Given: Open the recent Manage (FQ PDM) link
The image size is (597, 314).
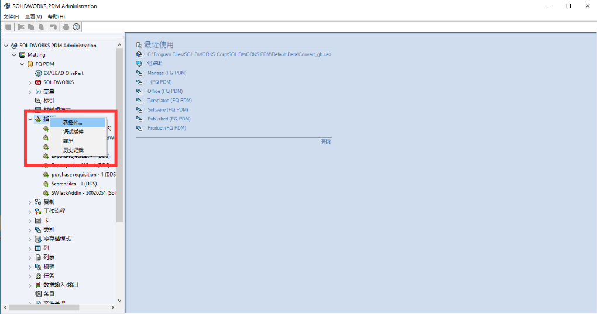Looking at the screenshot, I should click(167, 73).
